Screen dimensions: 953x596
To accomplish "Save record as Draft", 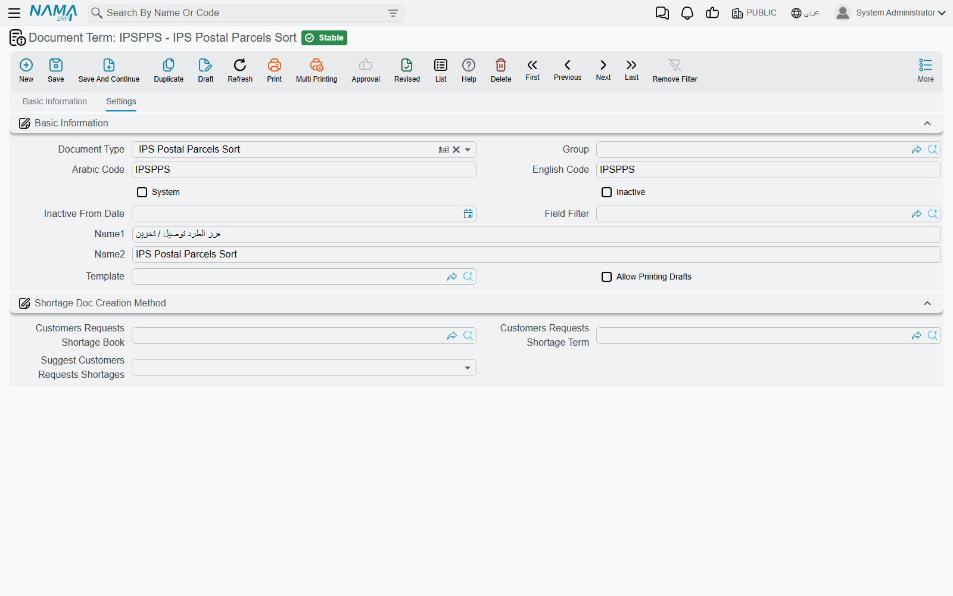I will tap(205, 70).
